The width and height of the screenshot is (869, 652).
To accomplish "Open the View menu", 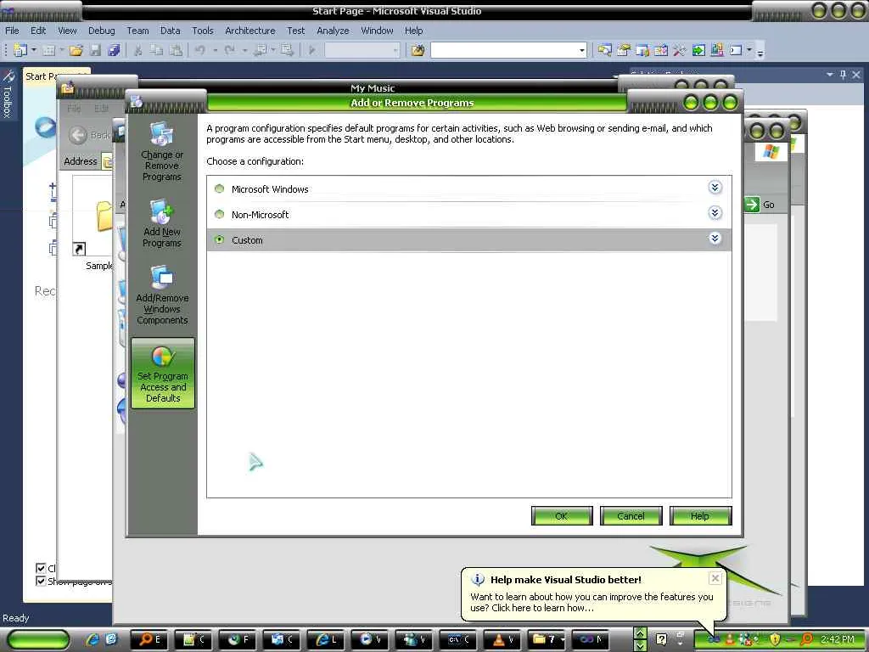I will coord(67,31).
